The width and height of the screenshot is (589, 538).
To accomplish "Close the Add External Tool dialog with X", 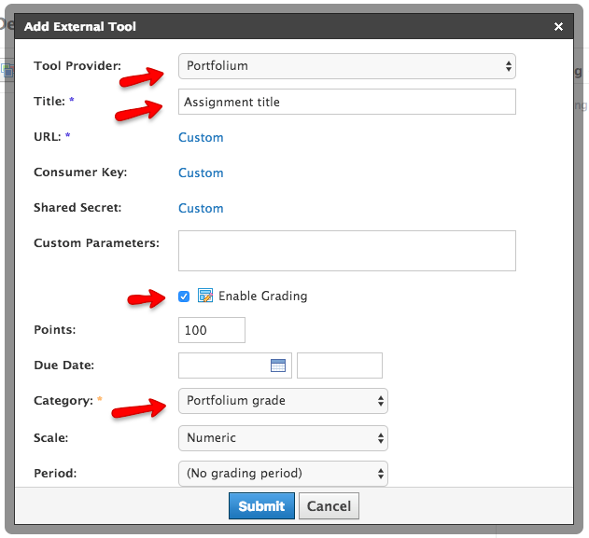I will point(558,26).
